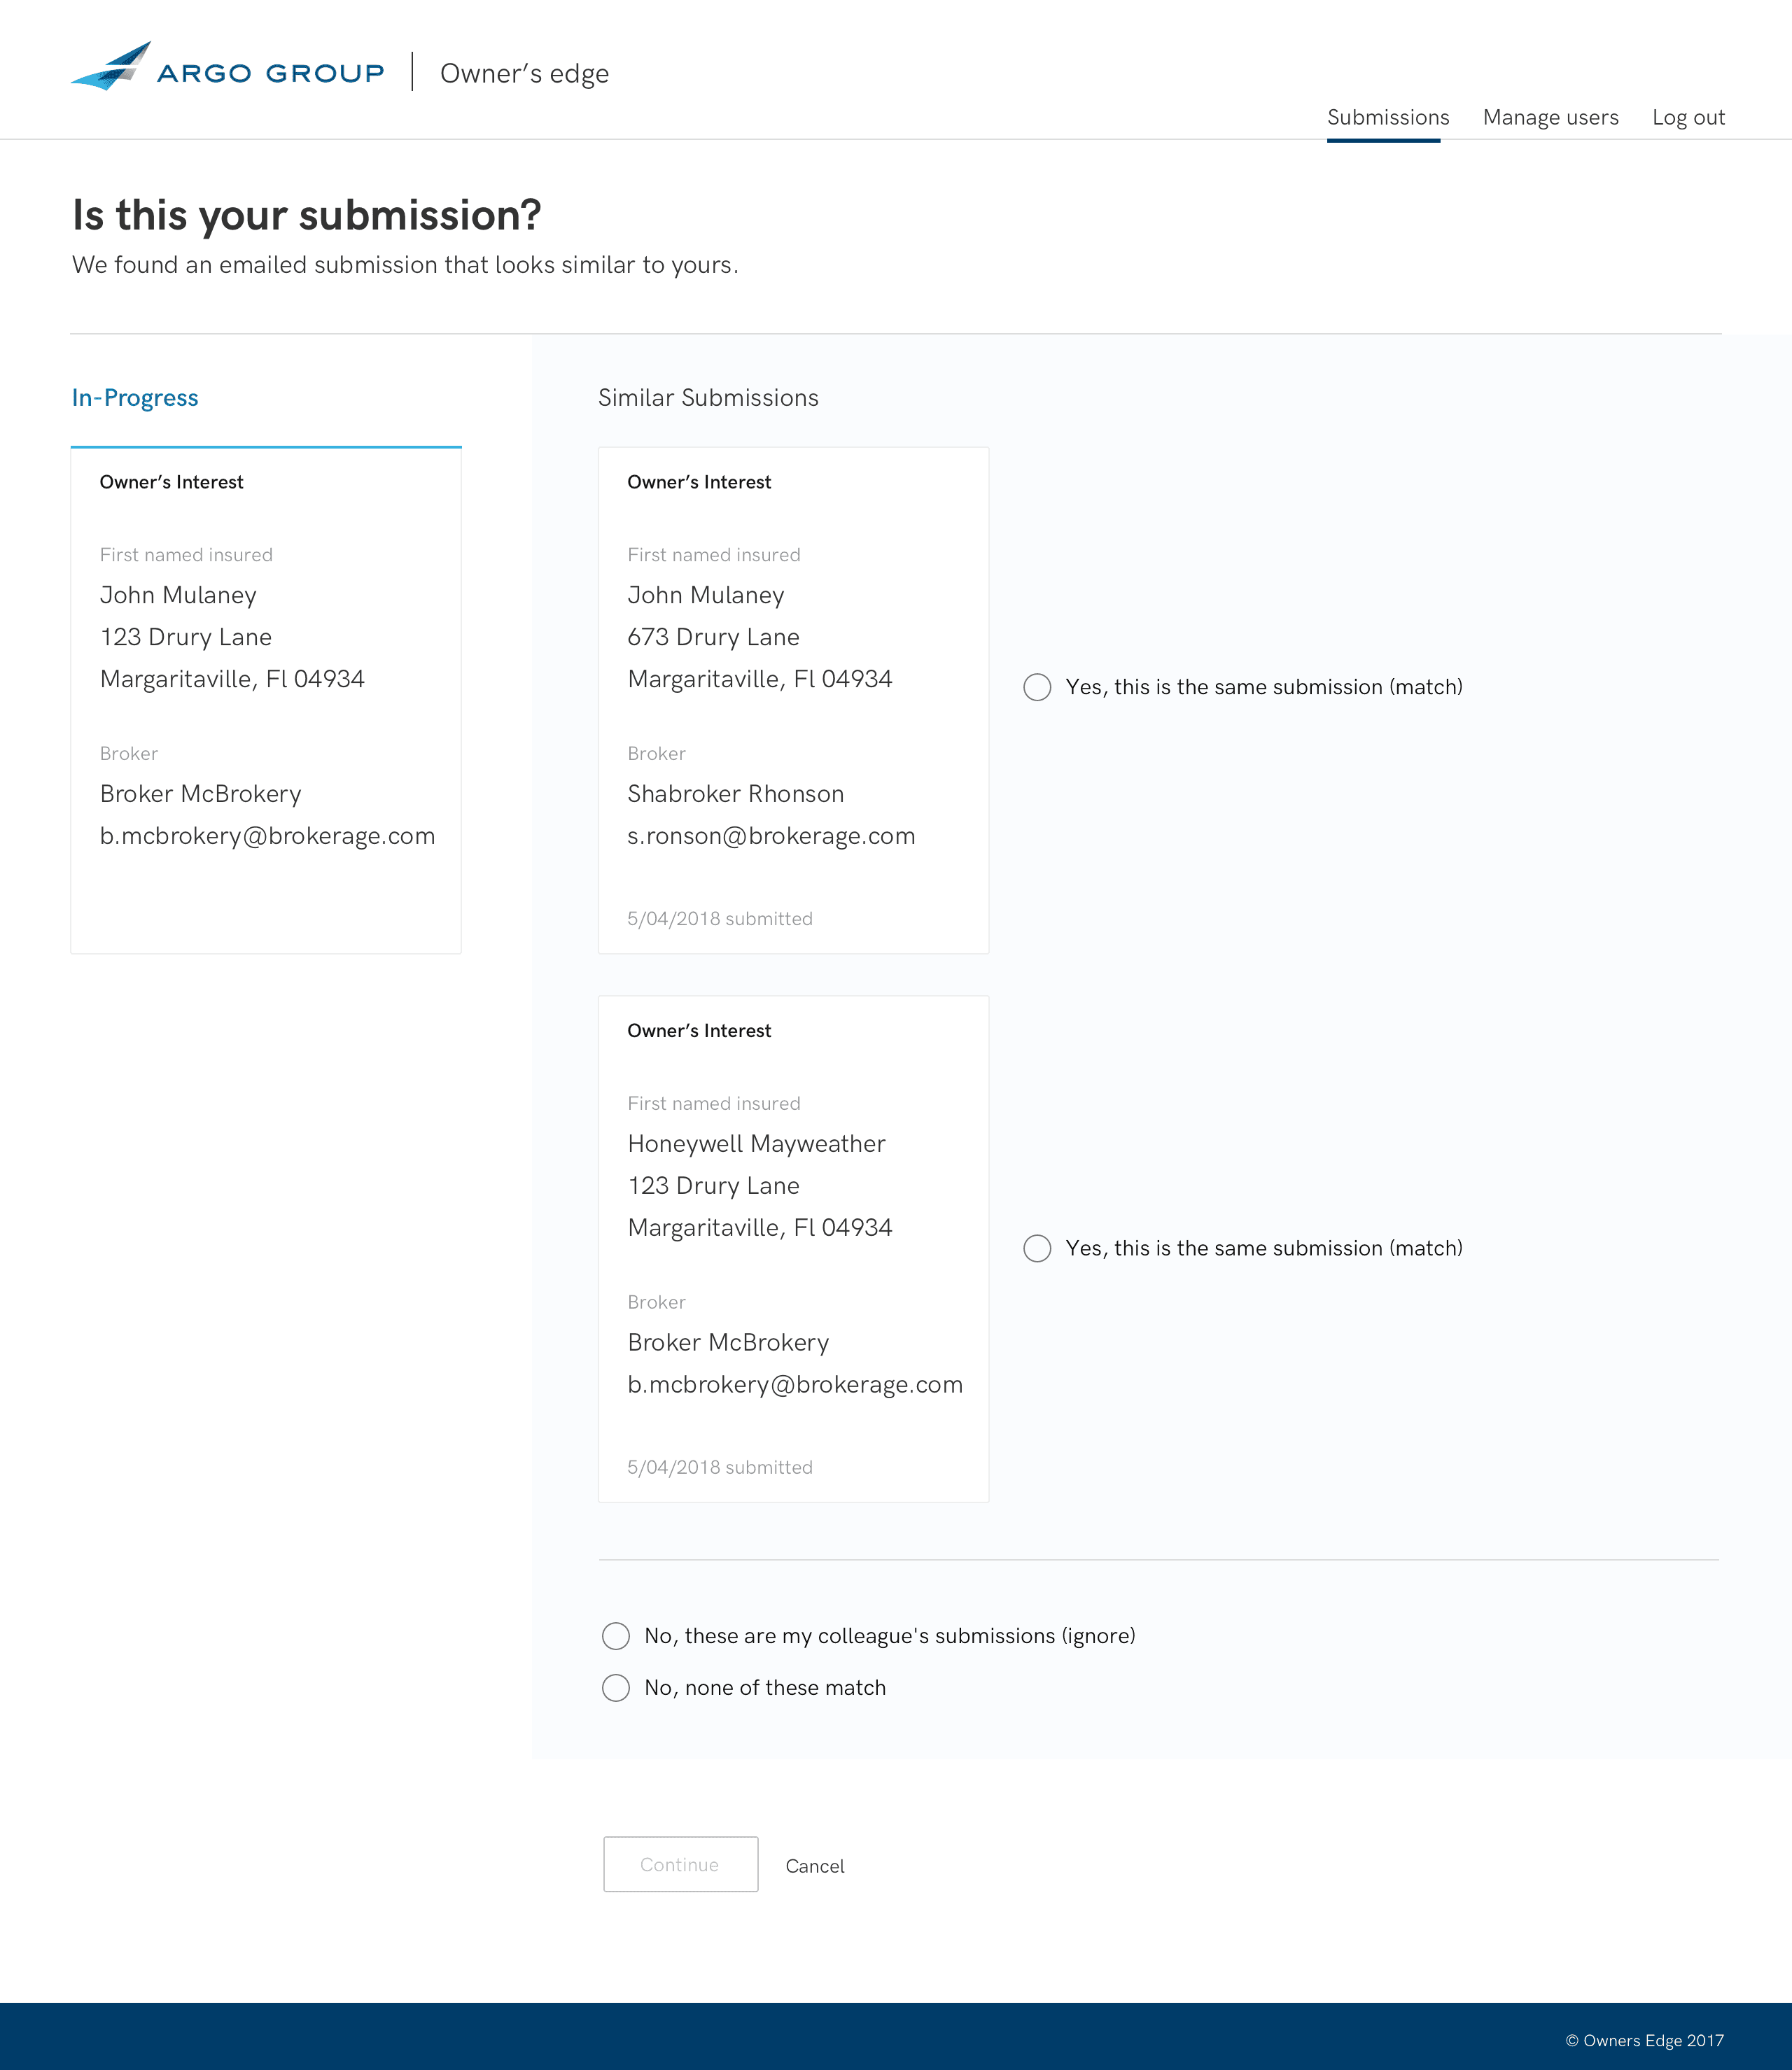Click b.mcbrokery@brokerage.com in the in-progress card

[267, 836]
